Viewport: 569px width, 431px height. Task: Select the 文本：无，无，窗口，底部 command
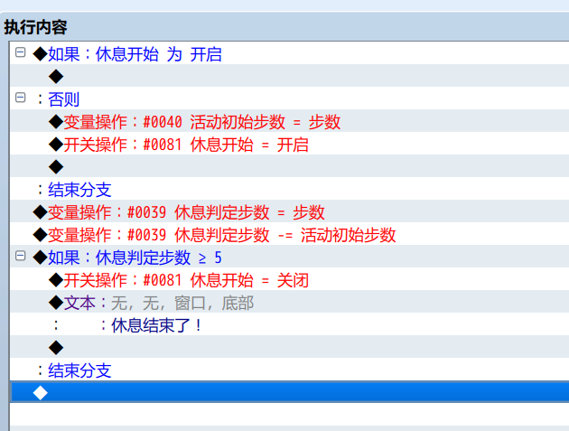point(289,302)
